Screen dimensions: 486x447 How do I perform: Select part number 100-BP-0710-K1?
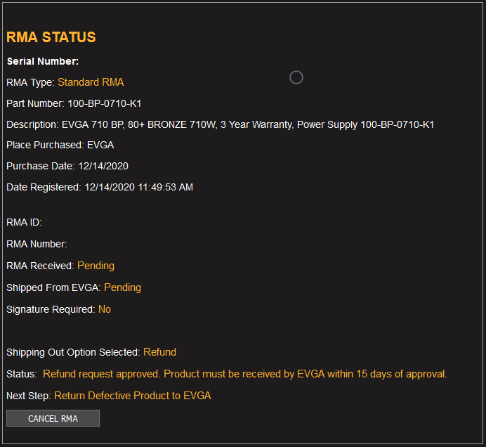[105, 103]
